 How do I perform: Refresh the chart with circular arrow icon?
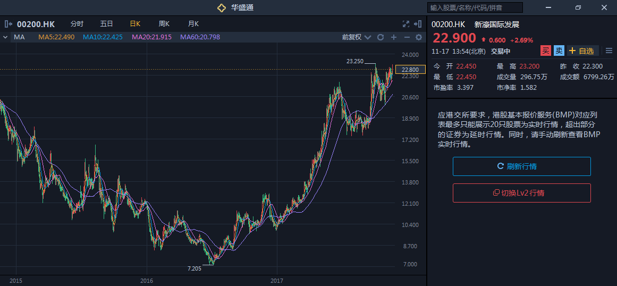tap(381, 37)
